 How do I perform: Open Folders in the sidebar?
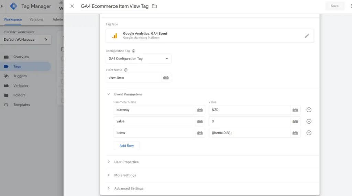click(x=19, y=95)
